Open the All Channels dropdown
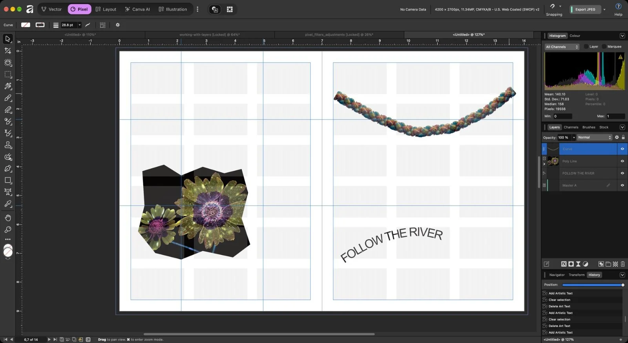 coord(562,47)
